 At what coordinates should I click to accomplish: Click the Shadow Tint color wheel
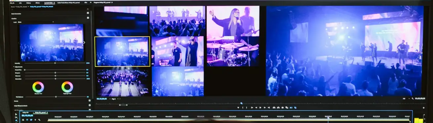[x=38, y=87]
